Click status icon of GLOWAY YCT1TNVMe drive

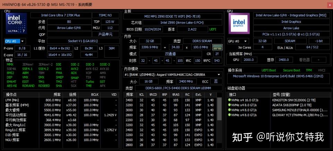pyautogui.click(x=229, y=115)
